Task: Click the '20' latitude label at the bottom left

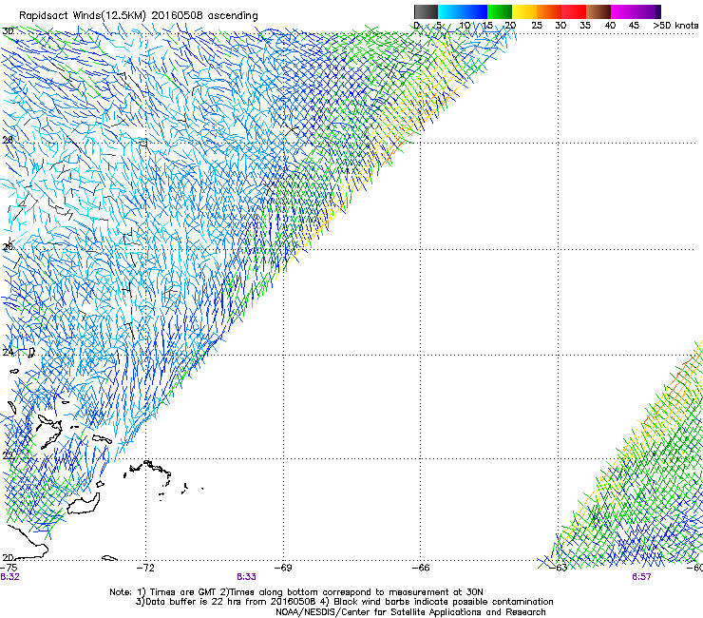Action: click(8, 558)
